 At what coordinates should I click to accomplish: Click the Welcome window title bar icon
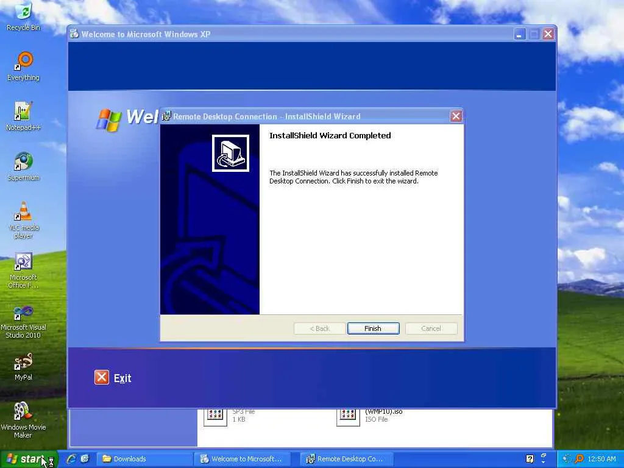click(74, 34)
